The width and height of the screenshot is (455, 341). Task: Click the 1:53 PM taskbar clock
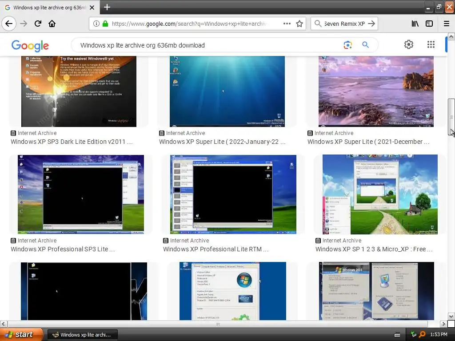(x=439, y=335)
